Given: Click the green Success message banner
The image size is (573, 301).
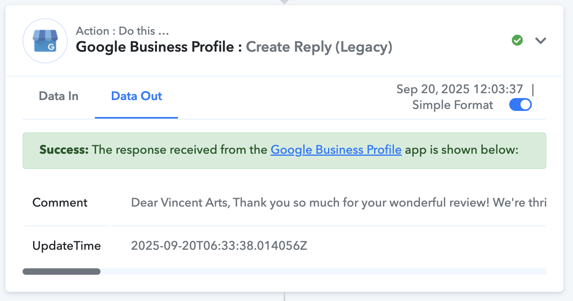Looking at the screenshot, I should (x=284, y=150).
